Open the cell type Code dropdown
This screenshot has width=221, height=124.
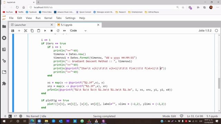[x=78, y=31]
